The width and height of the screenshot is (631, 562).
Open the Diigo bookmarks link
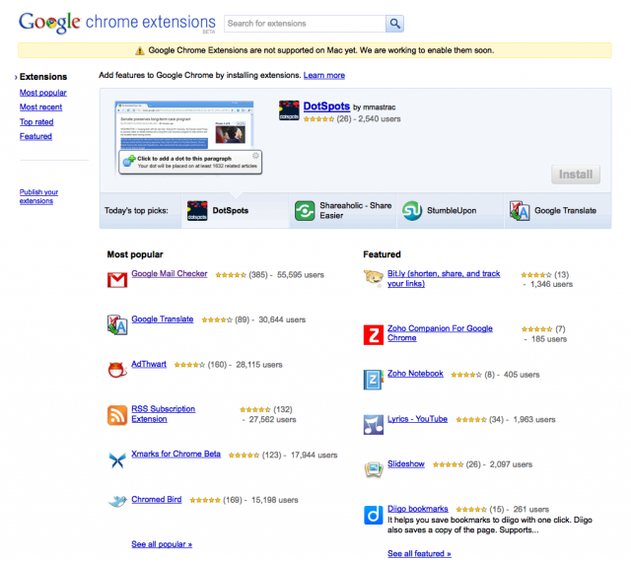418,509
